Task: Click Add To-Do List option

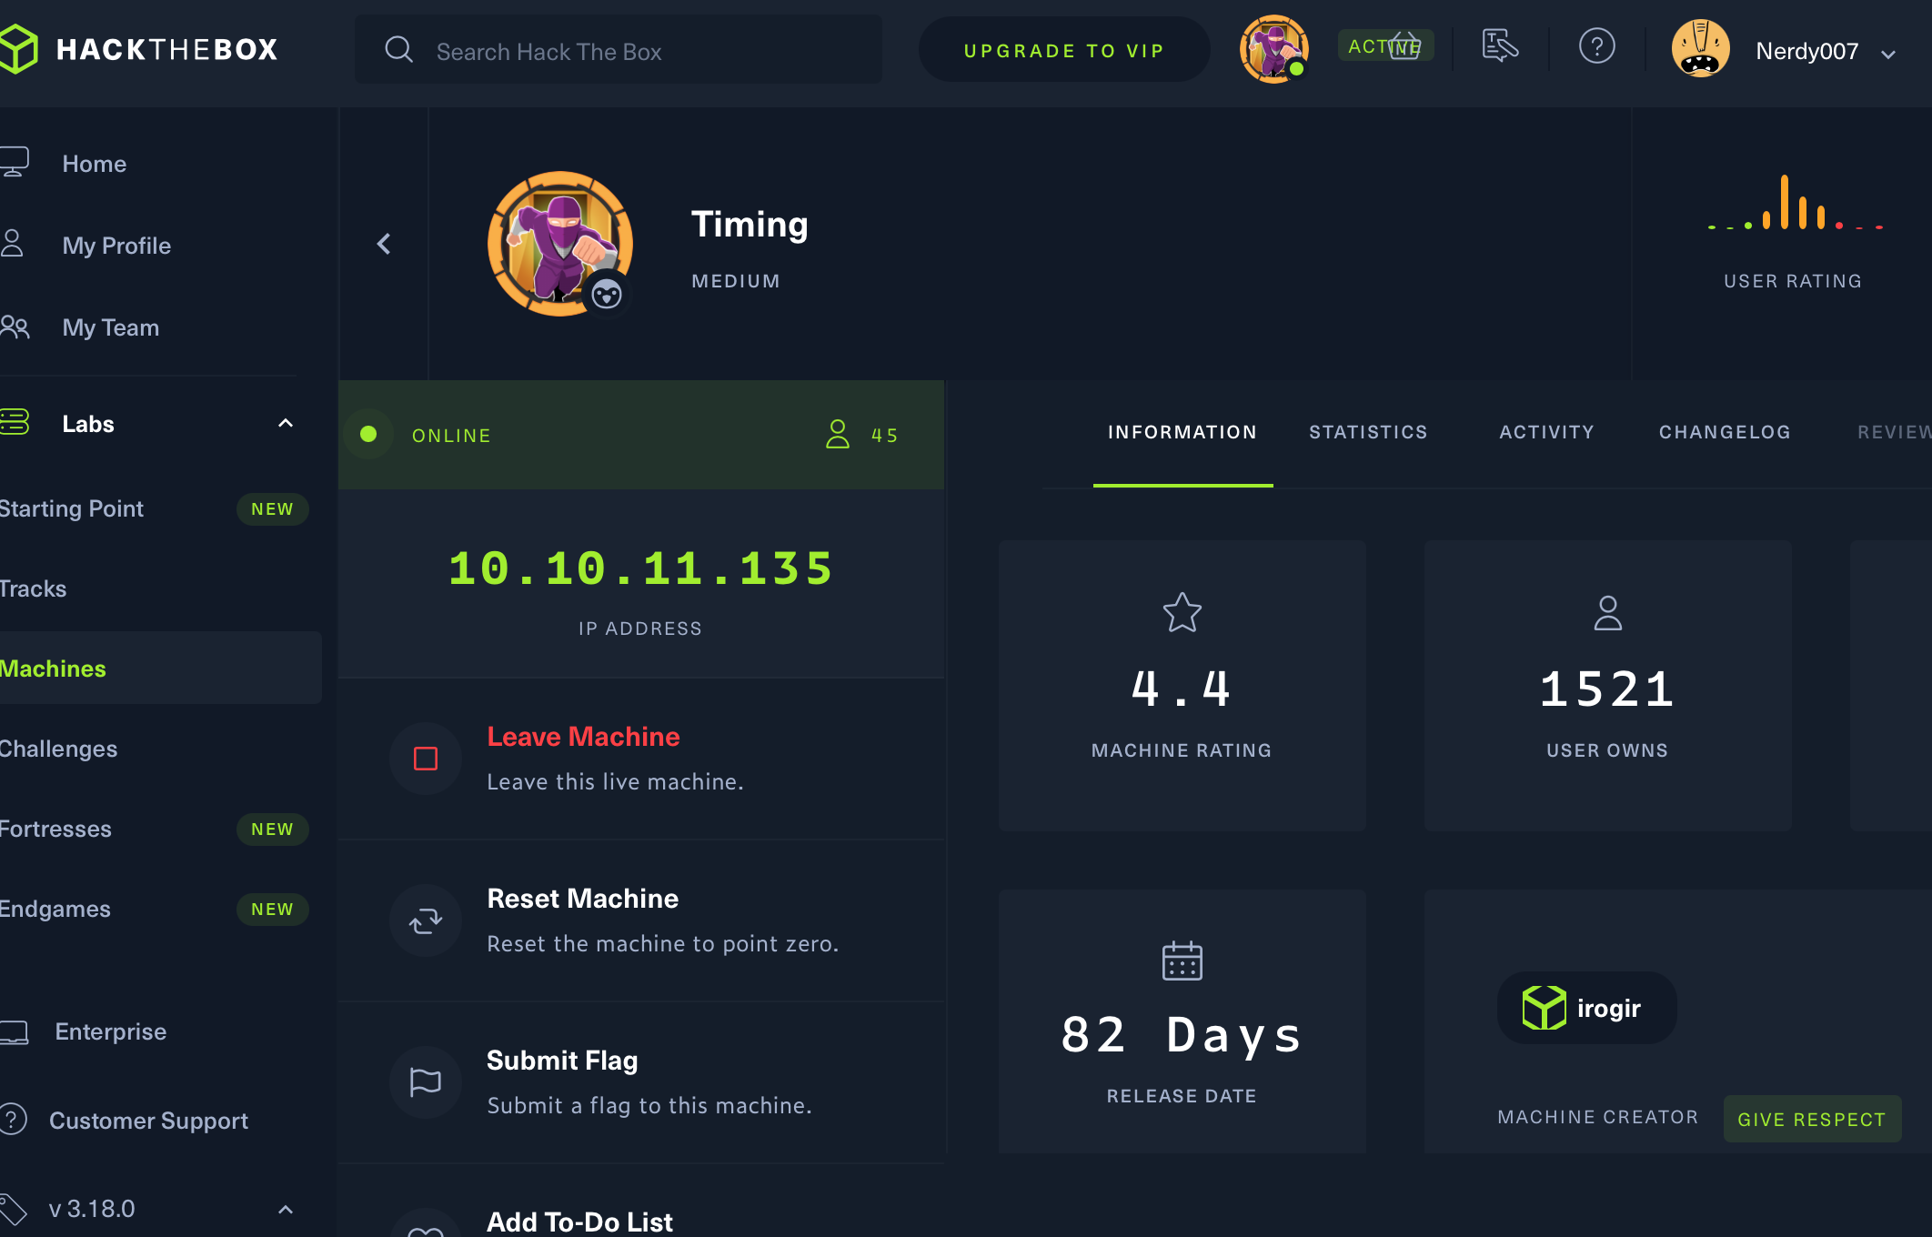Action: pos(579,1222)
